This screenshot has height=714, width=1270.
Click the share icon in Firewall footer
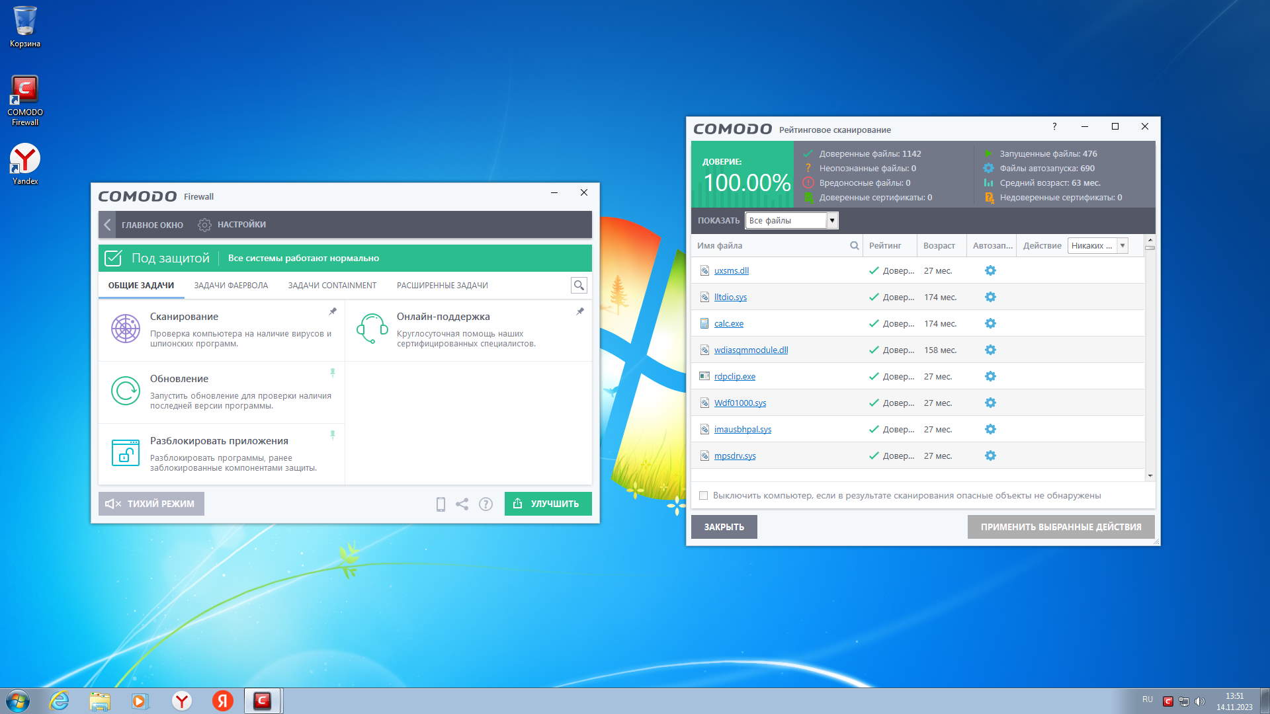[x=462, y=504]
